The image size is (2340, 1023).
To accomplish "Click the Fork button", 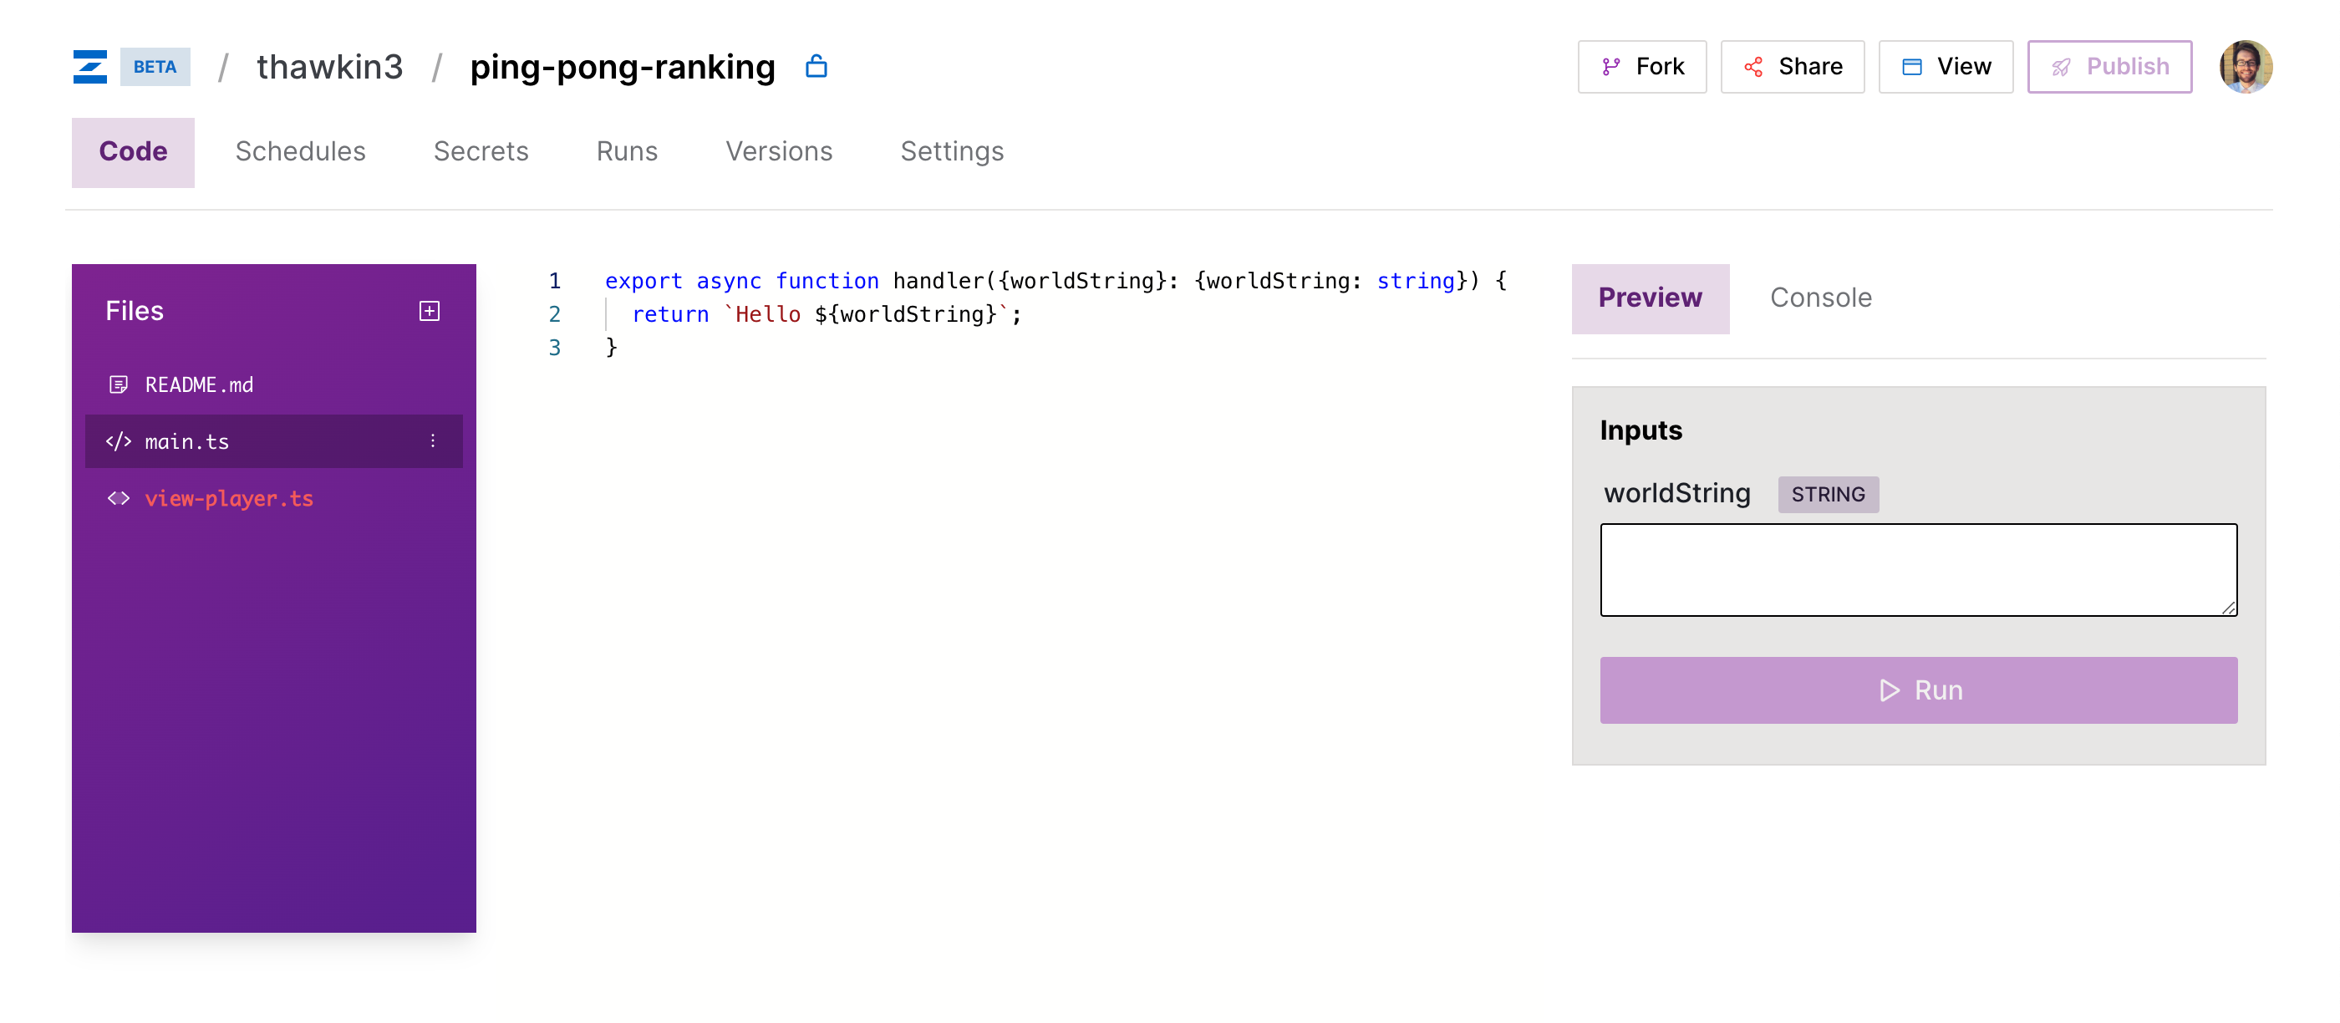I will [x=1641, y=66].
